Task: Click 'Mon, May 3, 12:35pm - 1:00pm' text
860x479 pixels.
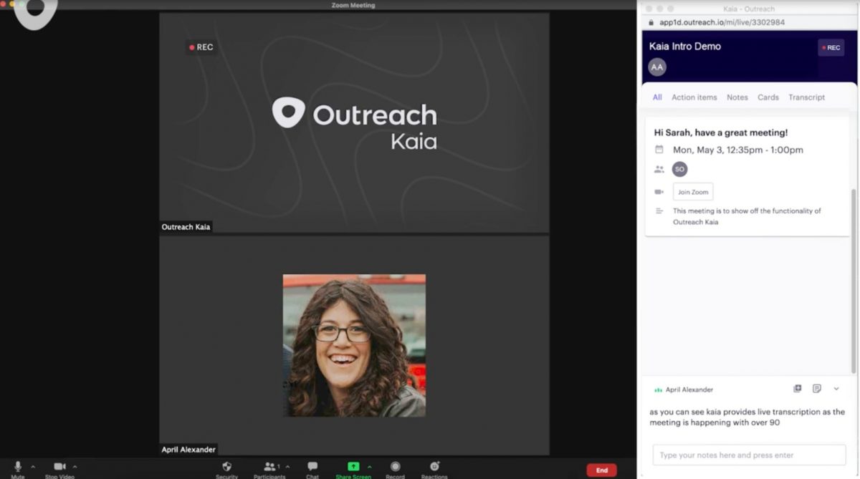Action: point(737,150)
